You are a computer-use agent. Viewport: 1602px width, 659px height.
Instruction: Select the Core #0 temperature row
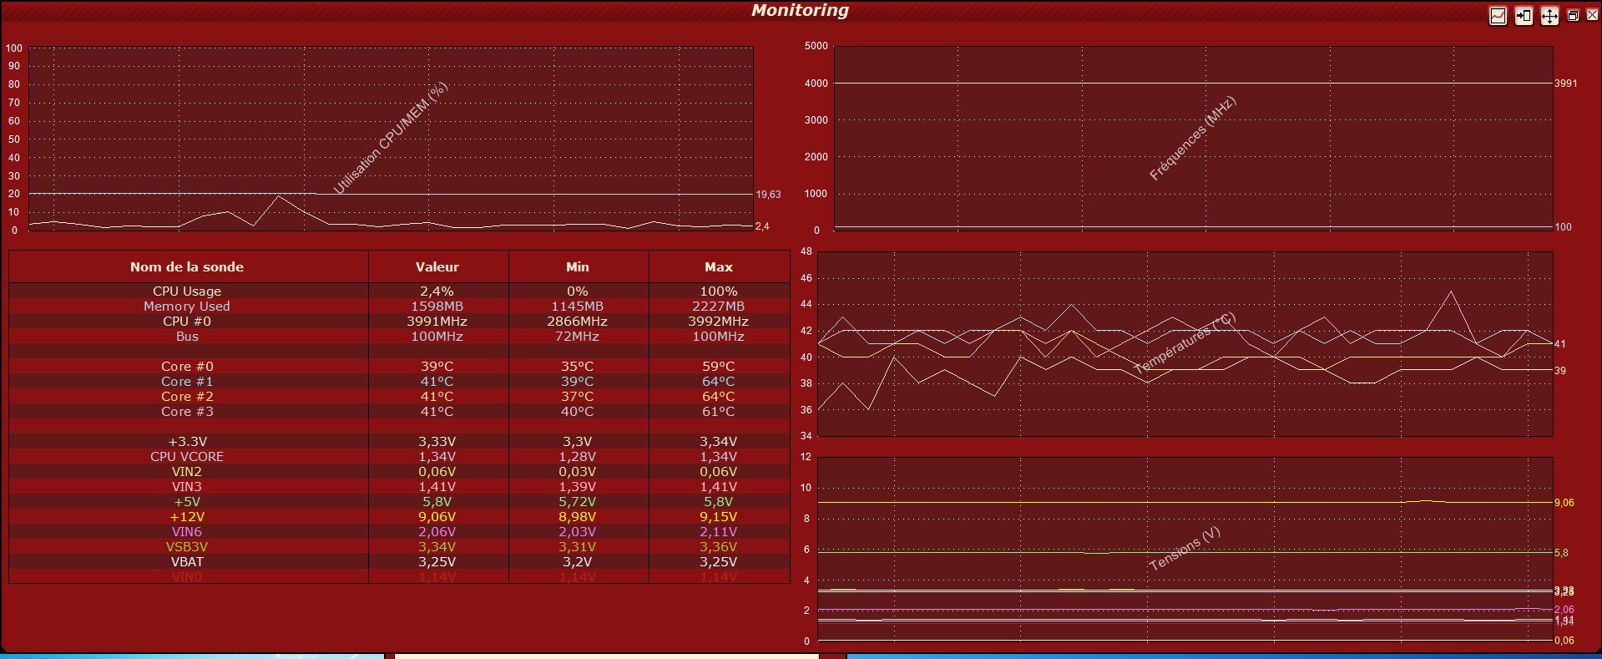[x=187, y=367]
